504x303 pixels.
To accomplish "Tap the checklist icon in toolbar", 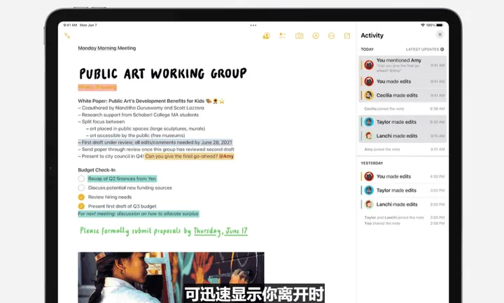I will (x=282, y=36).
